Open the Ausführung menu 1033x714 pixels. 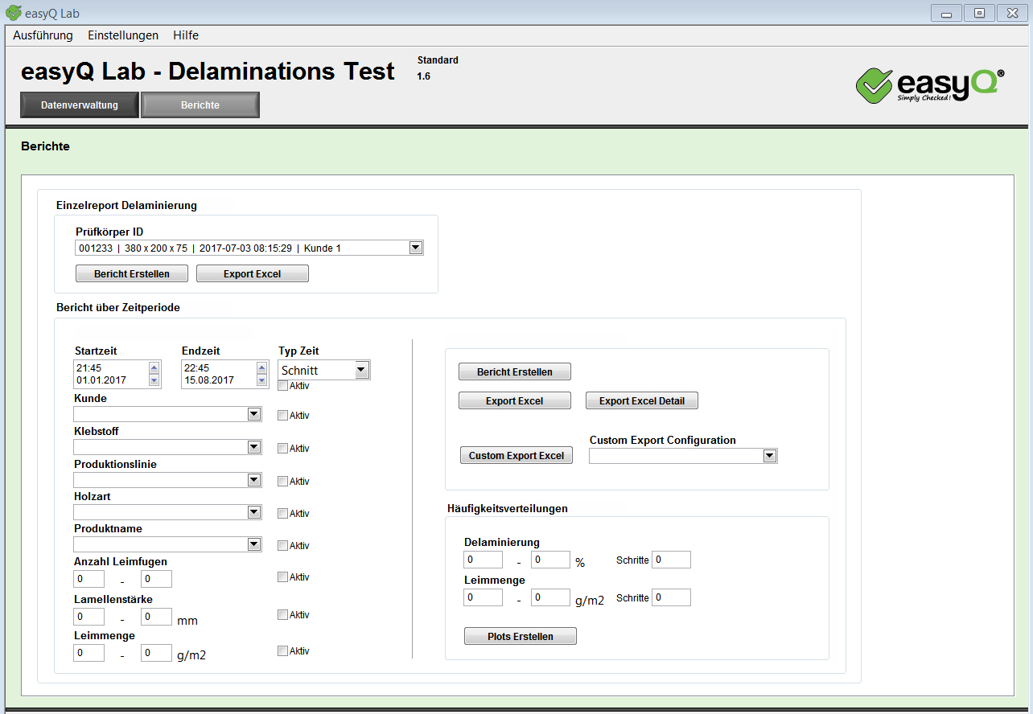tap(43, 35)
